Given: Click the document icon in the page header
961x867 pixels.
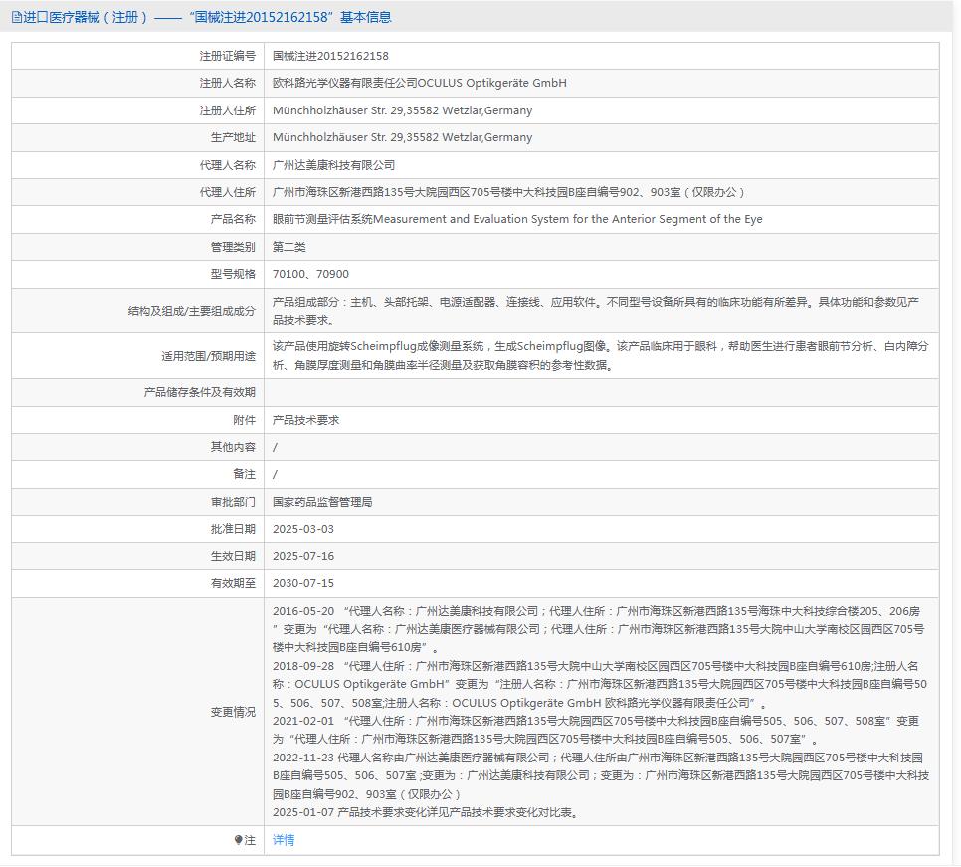Looking at the screenshot, I should point(14,16).
